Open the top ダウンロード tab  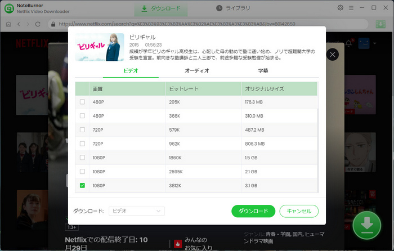pyautogui.click(x=161, y=8)
